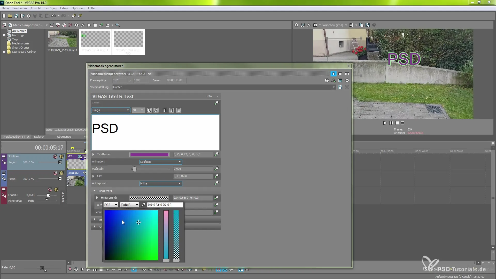The width and height of the screenshot is (496, 279).
Task: Open preview properties gear in video preview
Action: (x=296, y=25)
